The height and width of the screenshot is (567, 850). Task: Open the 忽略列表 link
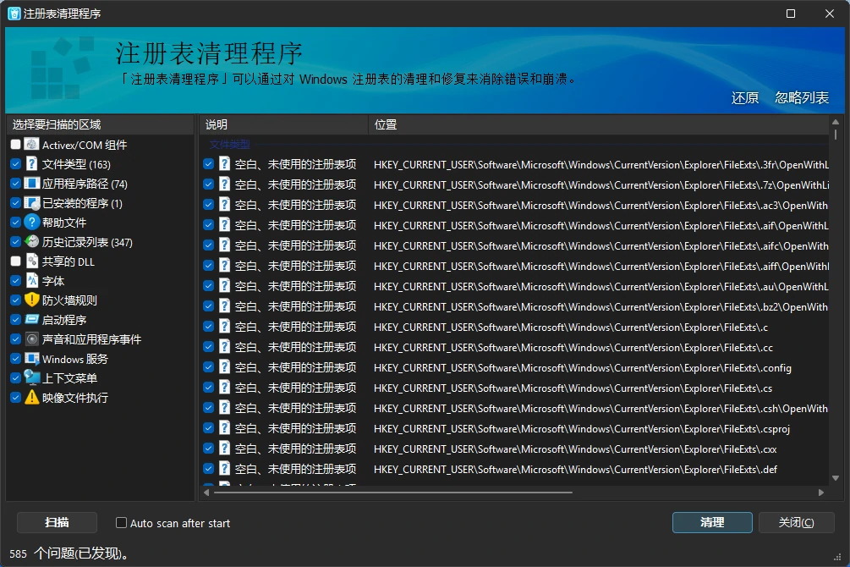coord(800,98)
